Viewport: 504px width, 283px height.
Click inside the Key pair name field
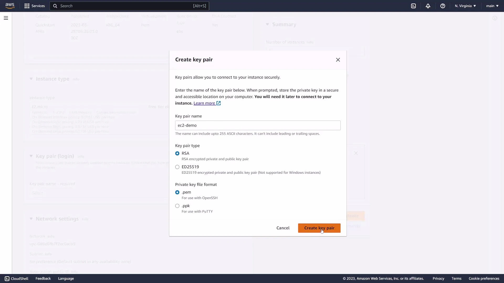coord(258,125)
